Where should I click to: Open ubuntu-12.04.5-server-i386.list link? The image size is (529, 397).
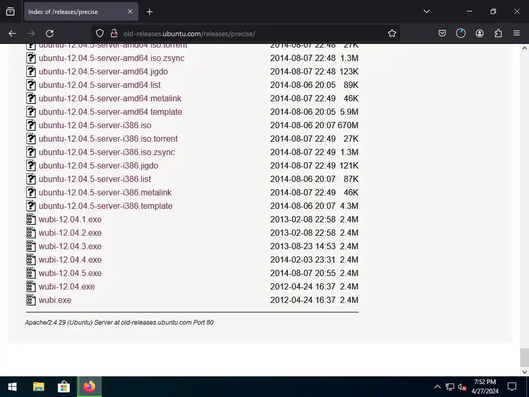[x=95, y=179]
